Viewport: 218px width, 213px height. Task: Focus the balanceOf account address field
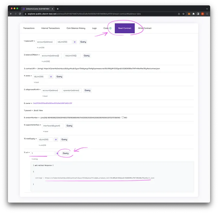[x=45, y=42]
